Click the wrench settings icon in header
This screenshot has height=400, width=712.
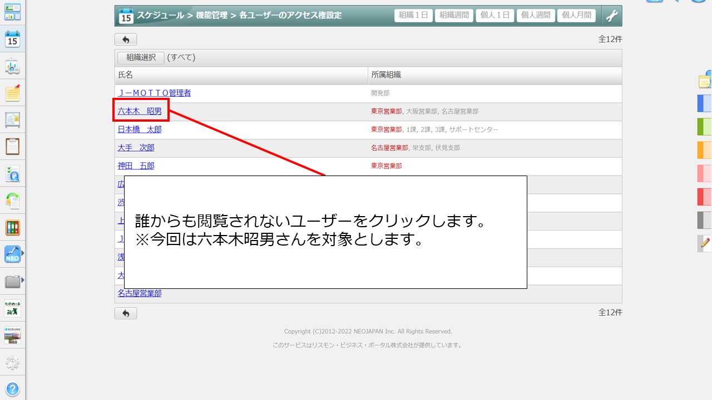click(x=612, y=16)
